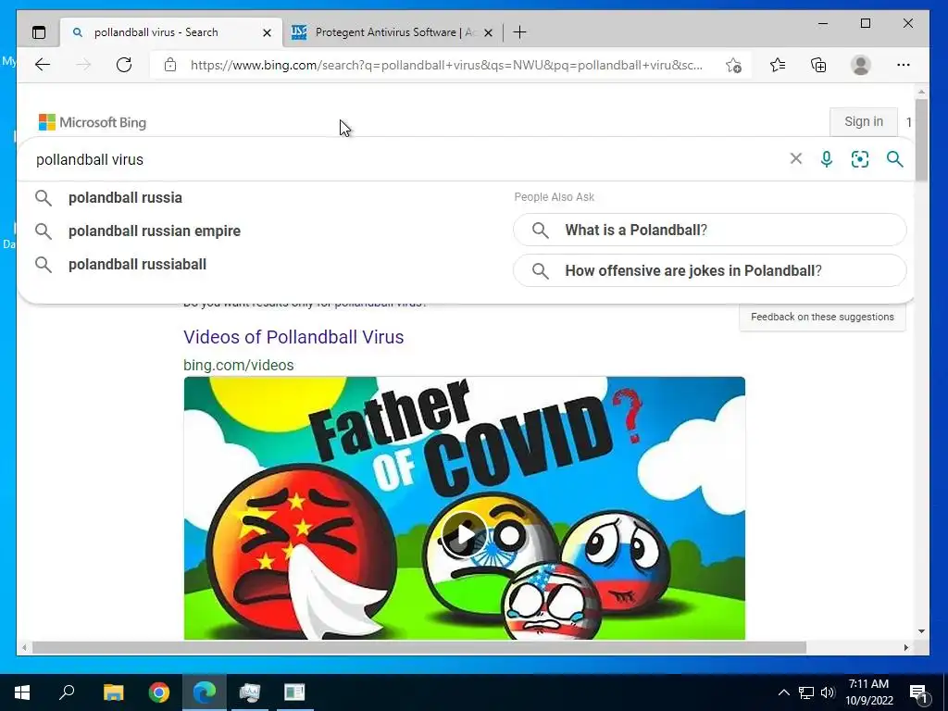The image size is (948, 711).
Task: Open the tab actions menu icon
Action: point(39,32)
